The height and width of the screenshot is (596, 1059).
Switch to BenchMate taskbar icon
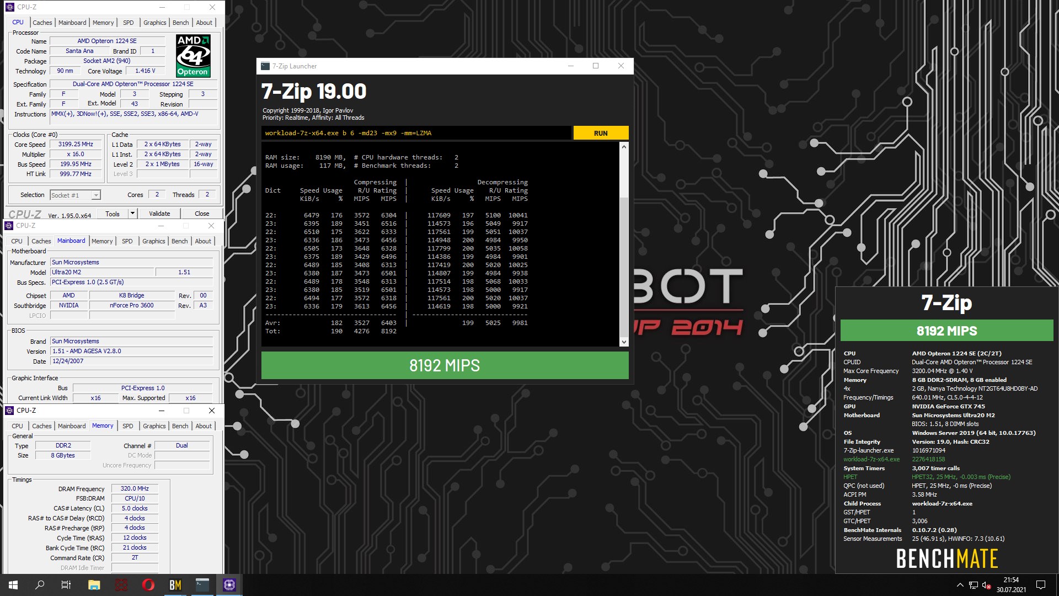pyautogui.click(x=175, y=585)
